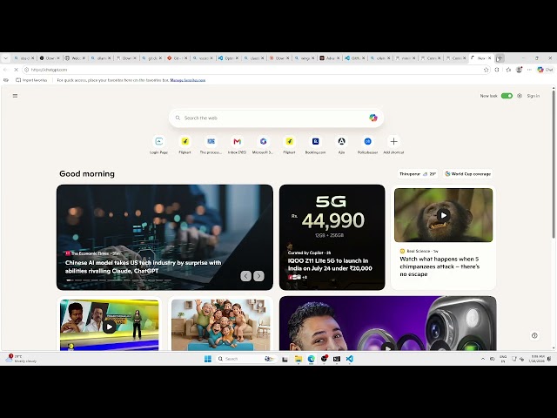
Task: Open the hamburger menu on the new tab page
Action: point(15,96)
